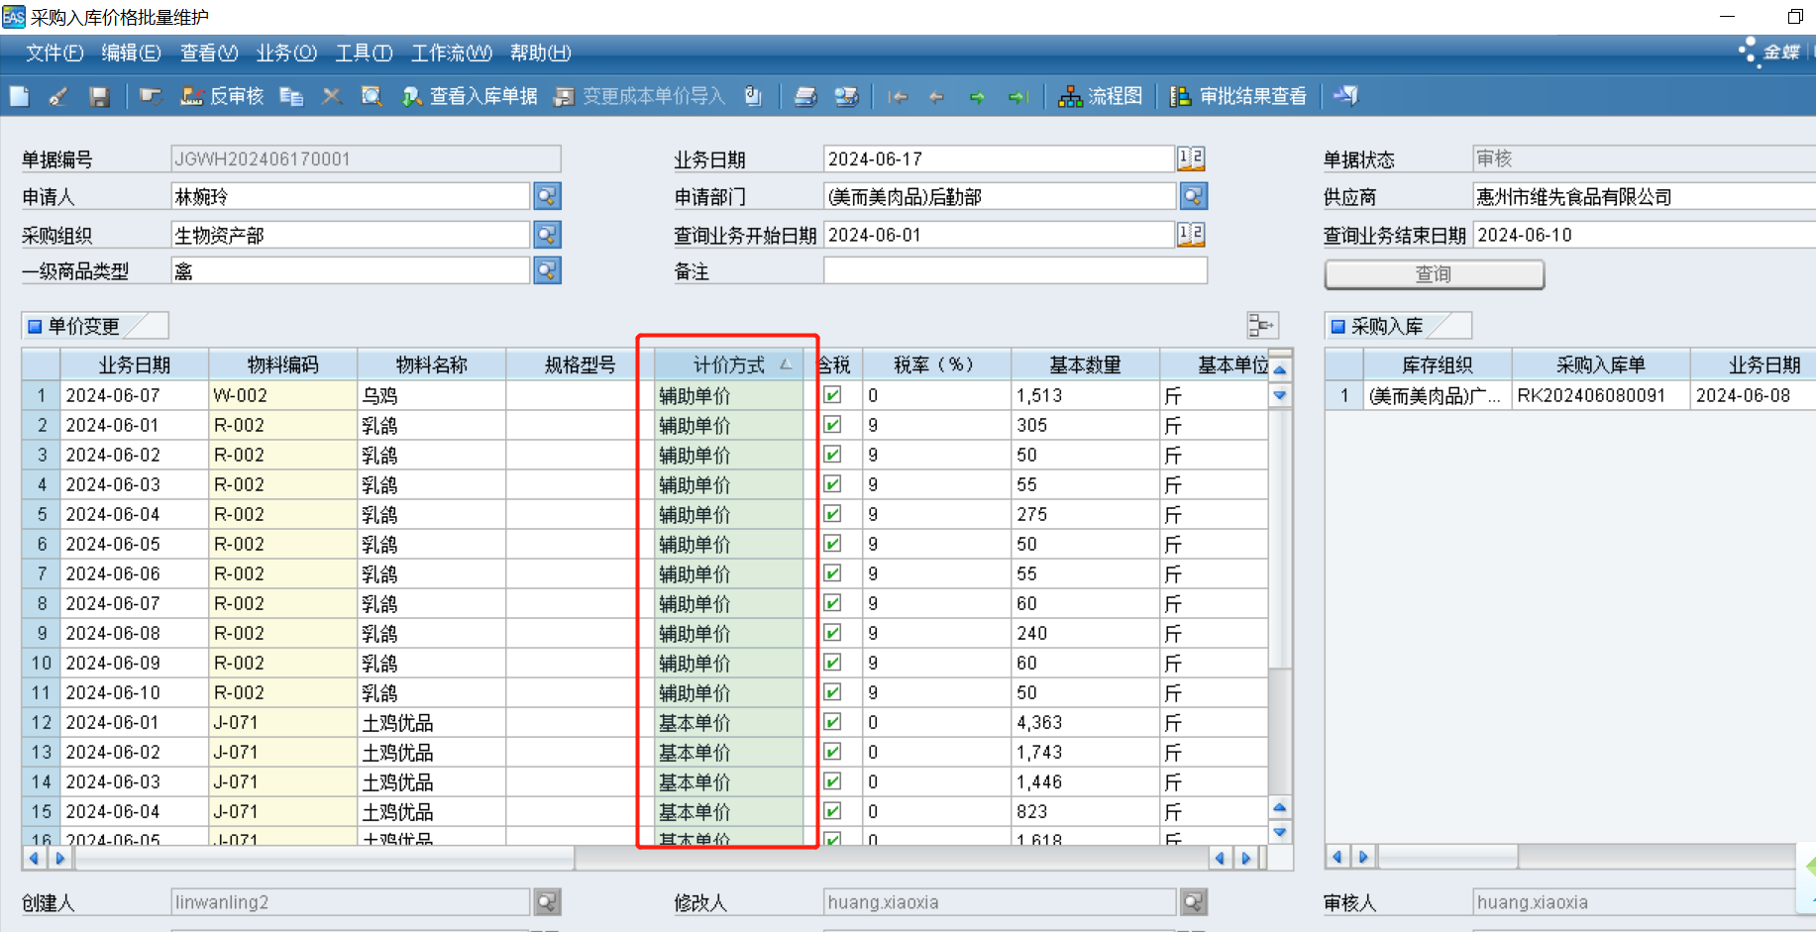1816x932 pixels.
Task: Toggle 含税 checkbox in row 1
Action: coord(833,395)
